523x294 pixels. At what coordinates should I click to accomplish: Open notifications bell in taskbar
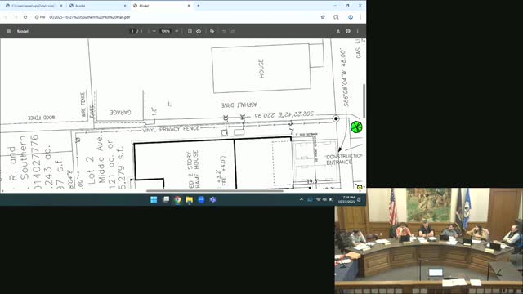click(360, 199)
